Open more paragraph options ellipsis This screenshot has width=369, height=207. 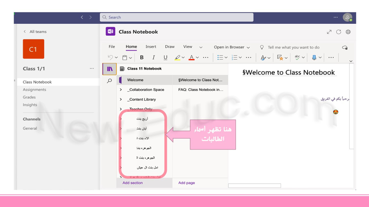point(248,57)
